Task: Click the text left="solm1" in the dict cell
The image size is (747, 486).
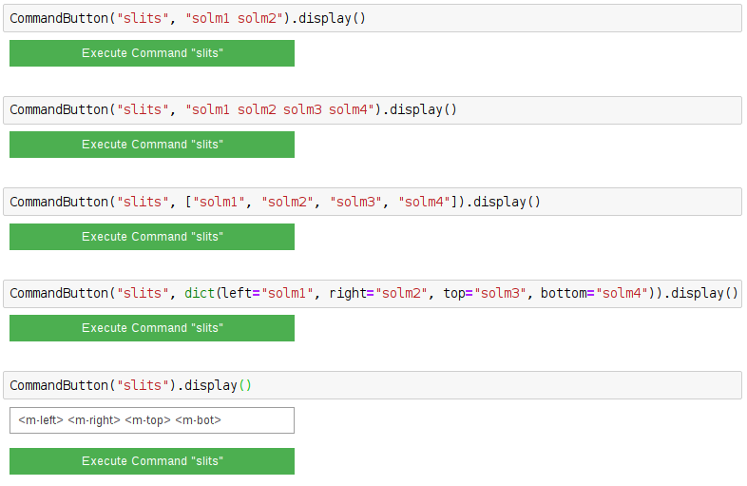Action: (268, 293)
